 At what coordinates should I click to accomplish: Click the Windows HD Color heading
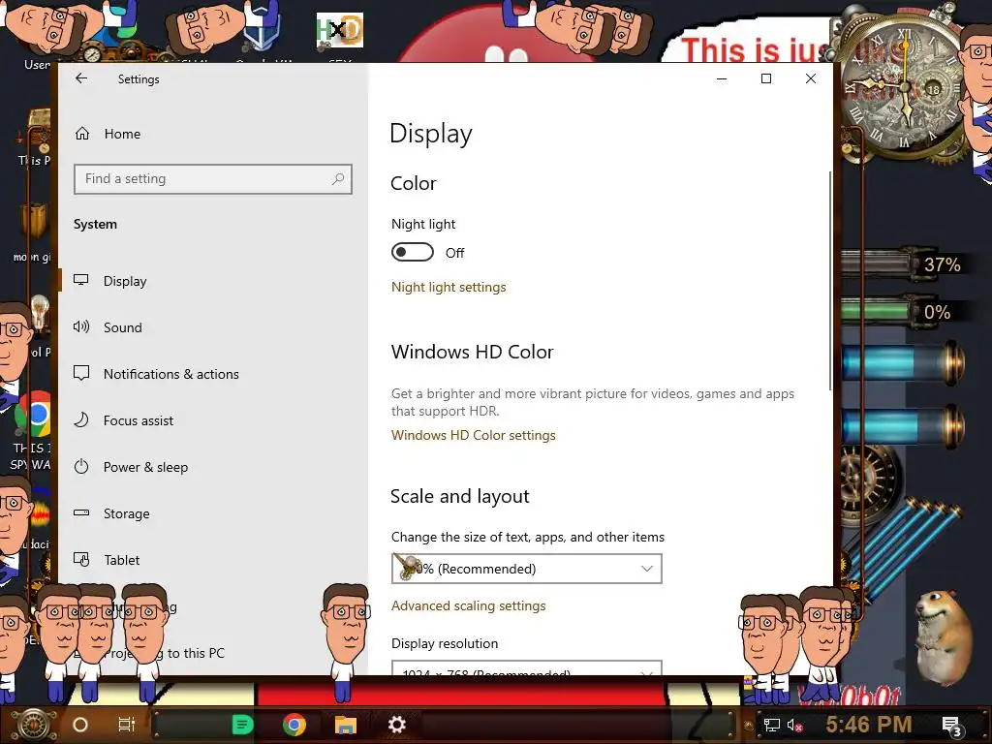pyautogui.click(x=472, y=352)
